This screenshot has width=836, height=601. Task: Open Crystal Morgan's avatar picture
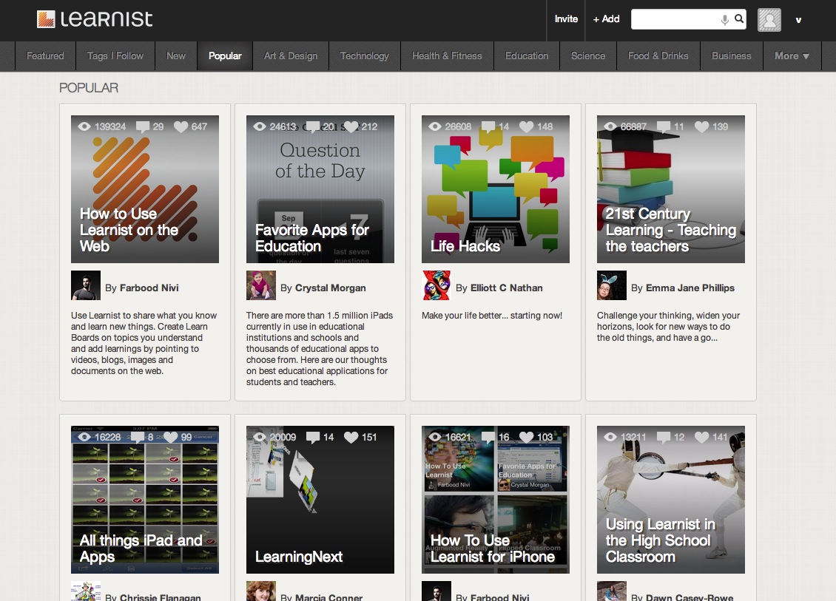pyautogui.click(x=261, y=285)
